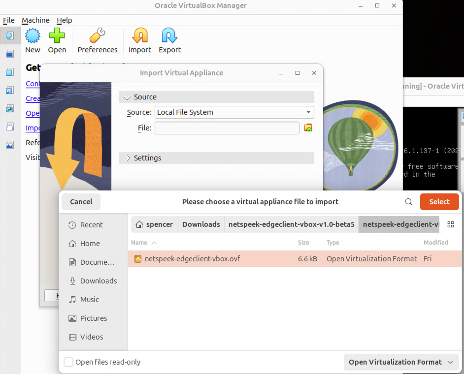This screenshot has width=464, height=374.
Task: Click the green Open toolbar icon
Action: click(57, 37)
